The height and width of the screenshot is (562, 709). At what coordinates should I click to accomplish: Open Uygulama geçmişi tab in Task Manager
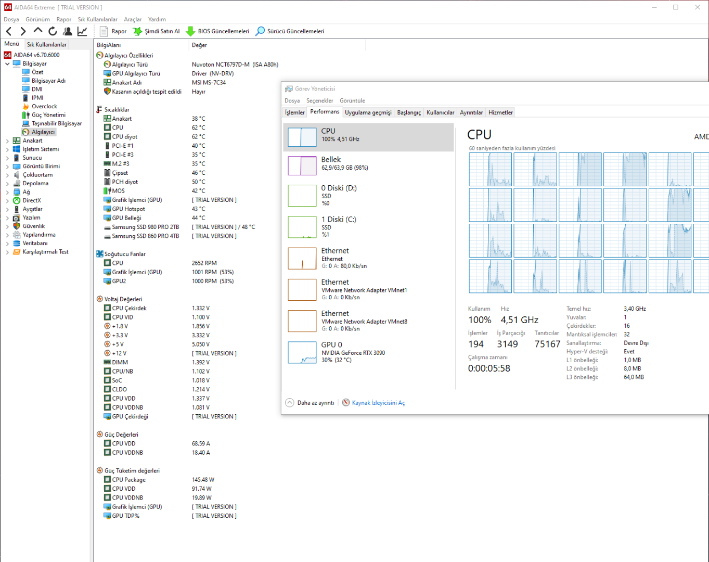coord(368,112)
